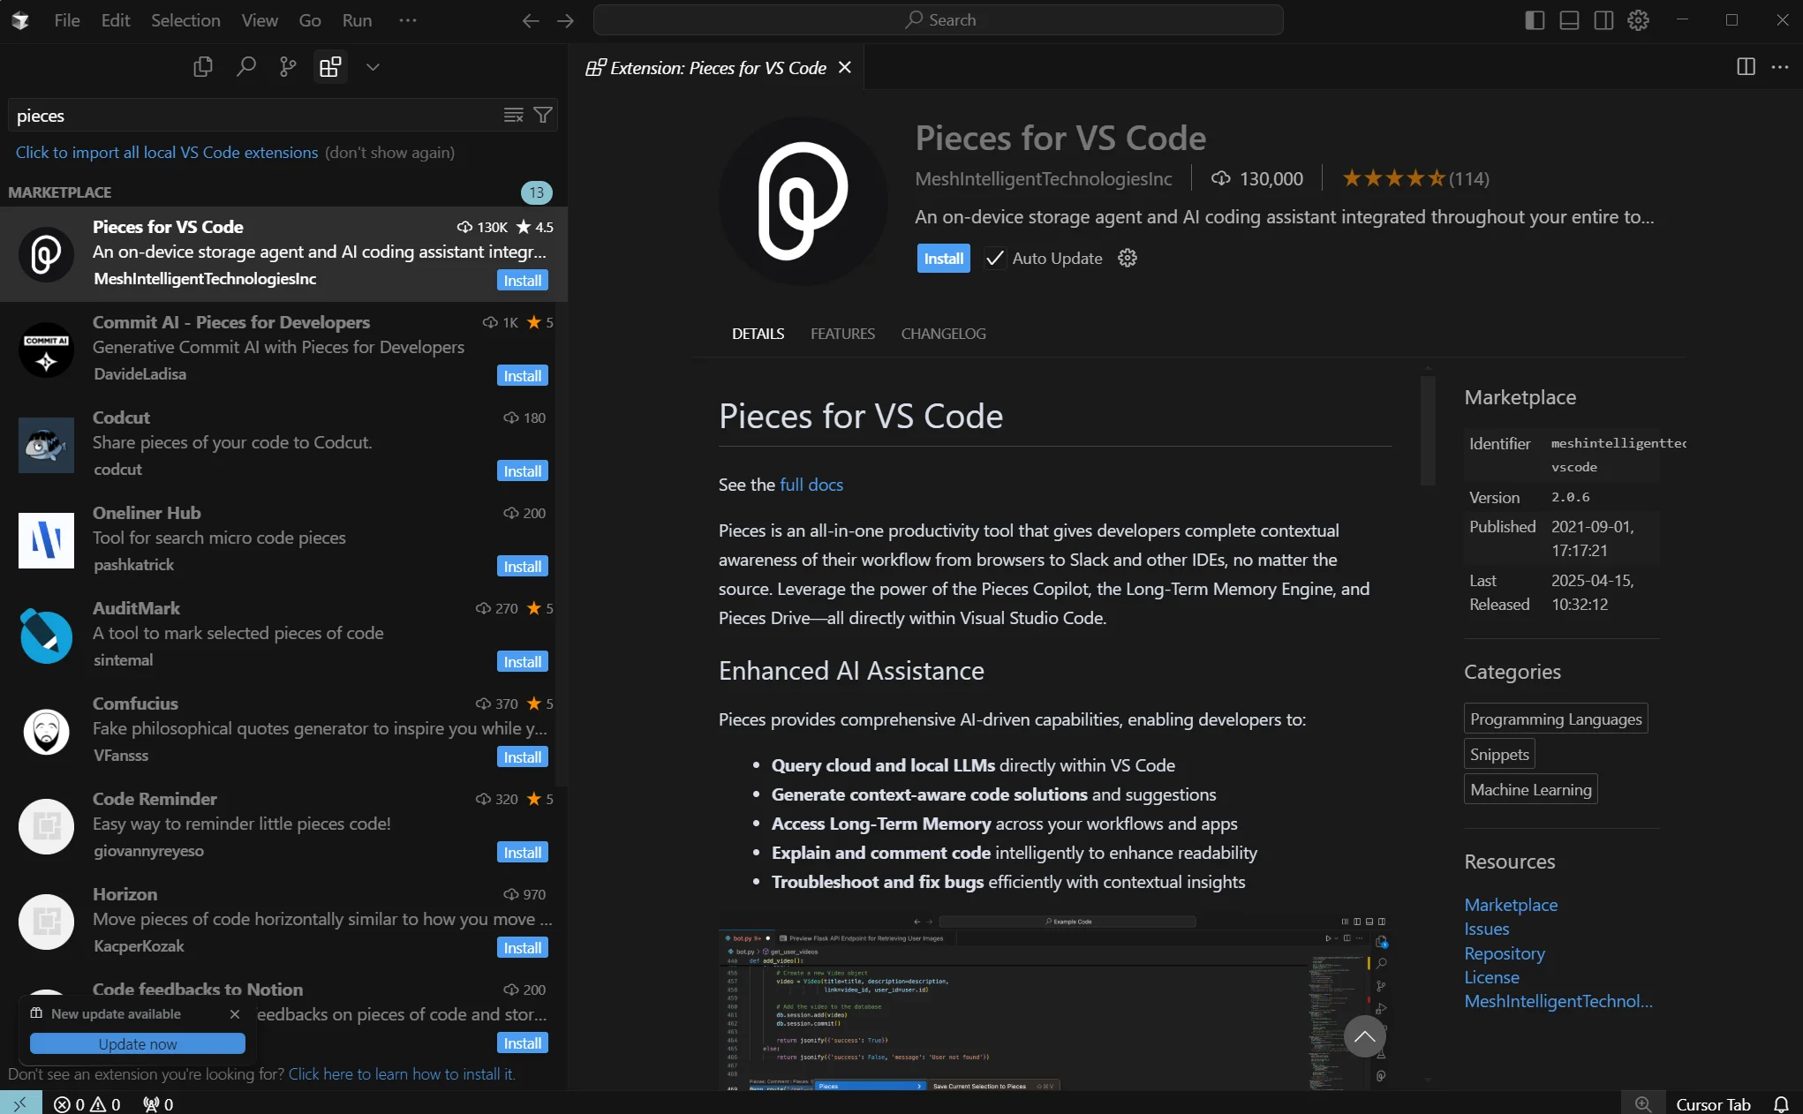
Task: Expand the activity bar chevron dropdown
Action: point(373,67)
